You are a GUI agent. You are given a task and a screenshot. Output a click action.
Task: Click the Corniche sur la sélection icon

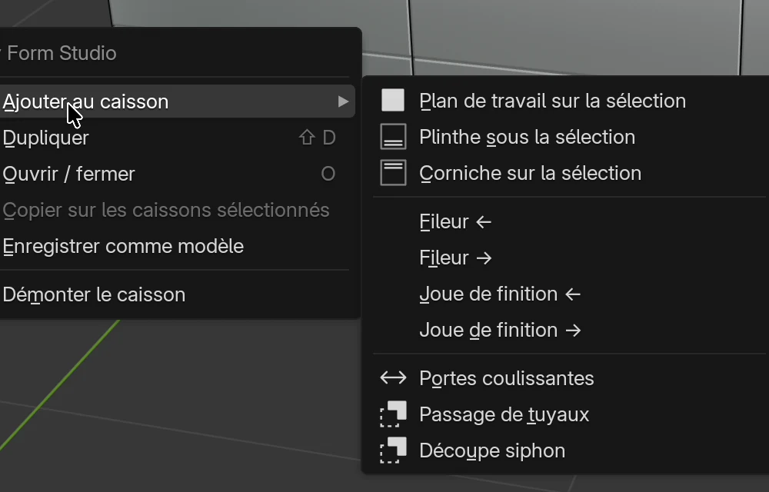pos(393,173)
